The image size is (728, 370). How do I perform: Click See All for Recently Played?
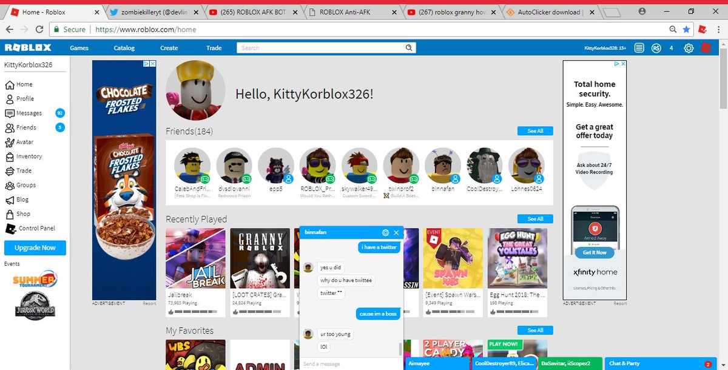pos(535,219)
